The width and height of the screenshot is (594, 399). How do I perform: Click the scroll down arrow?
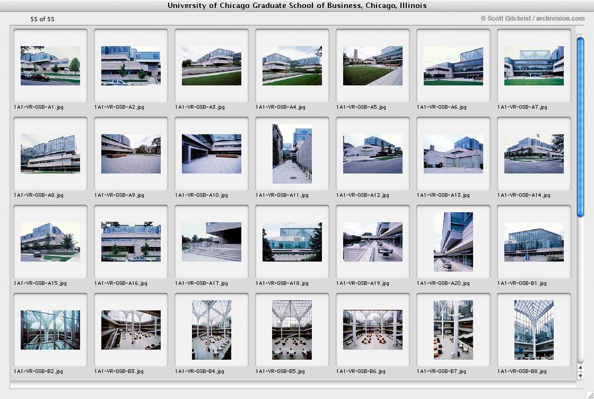pyautogui.click(x=580, y=376)
